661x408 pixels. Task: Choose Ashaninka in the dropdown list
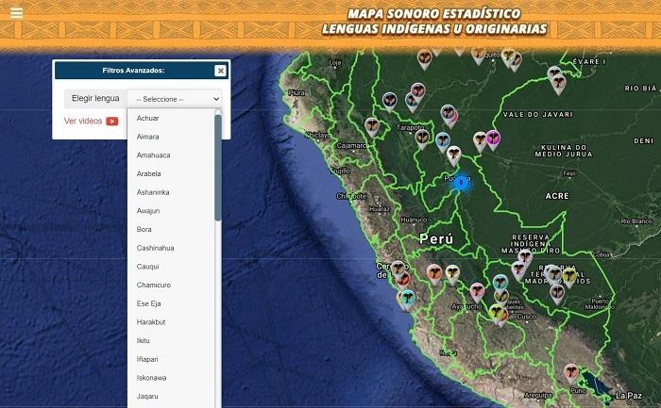tap(153, 192)
